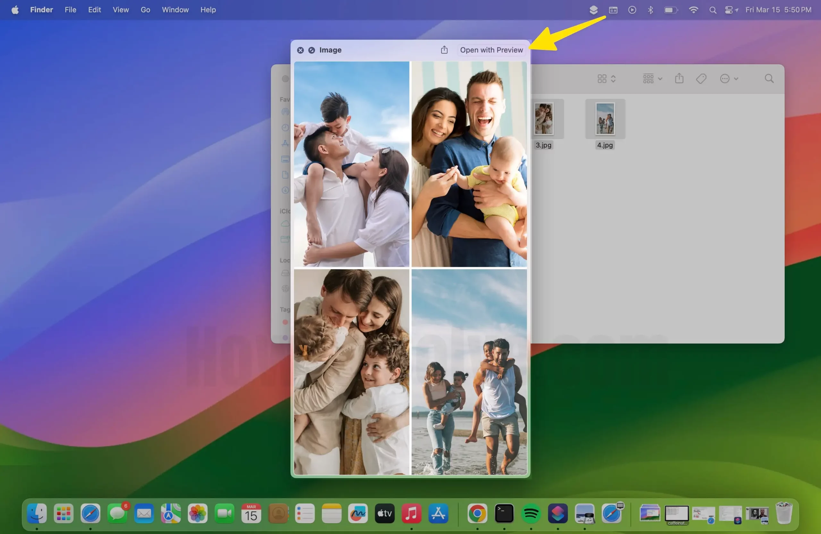Open Safari icon with display badge in Dock
Screen dimensions: 821x534
612,513
